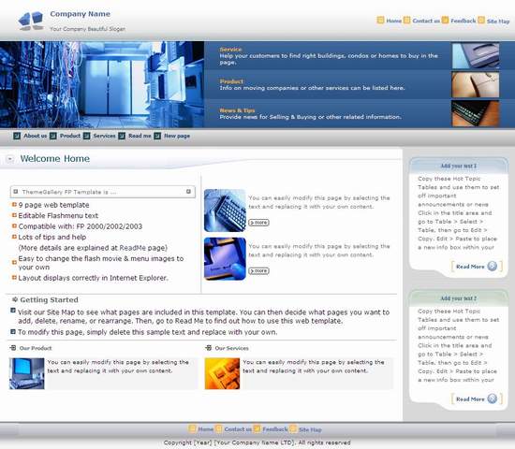Click the icon next to Our Services heading
Screen dimensions: 515x449
(x=208, y=348)
